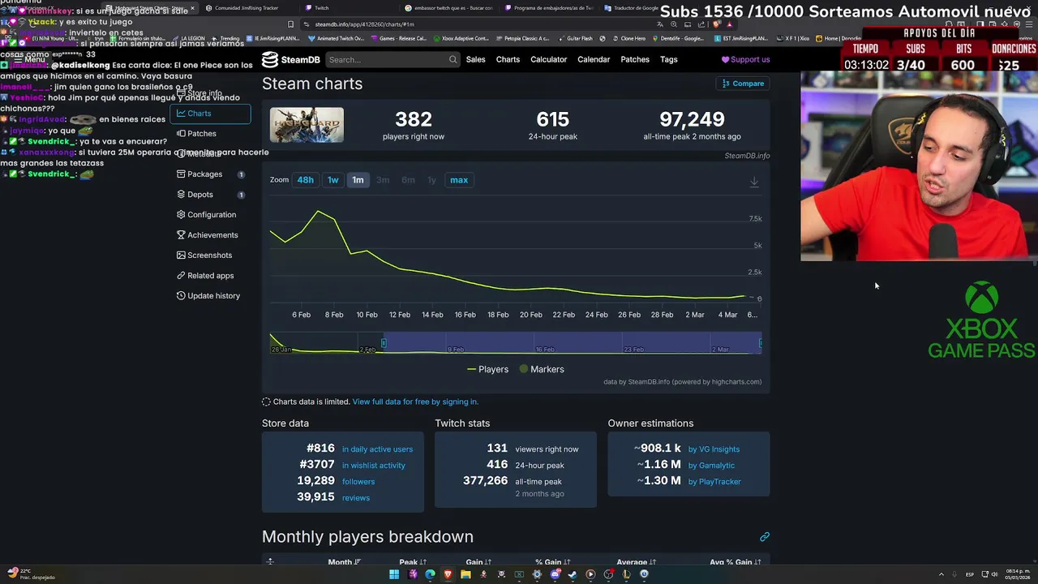Click the Support us link
This screenshot has height=584, width=1038.
[x=745, y=59]
